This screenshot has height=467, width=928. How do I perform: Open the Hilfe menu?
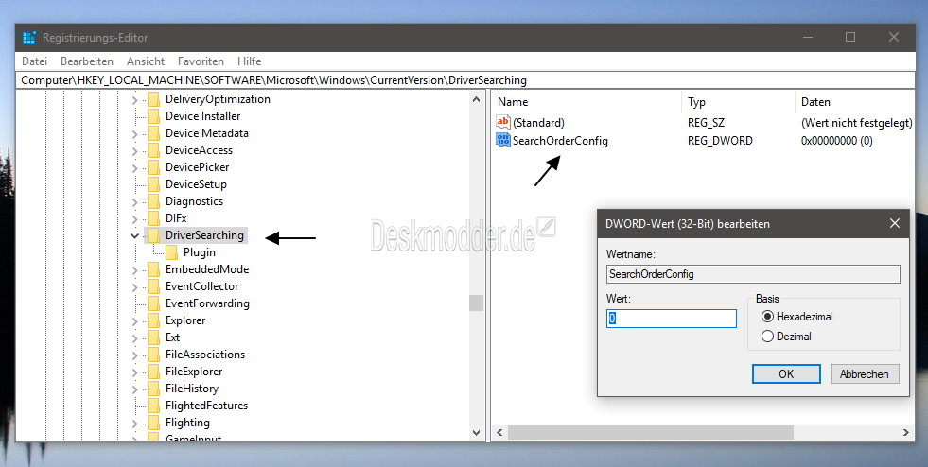pyautogui.click(x=249, y=61)
